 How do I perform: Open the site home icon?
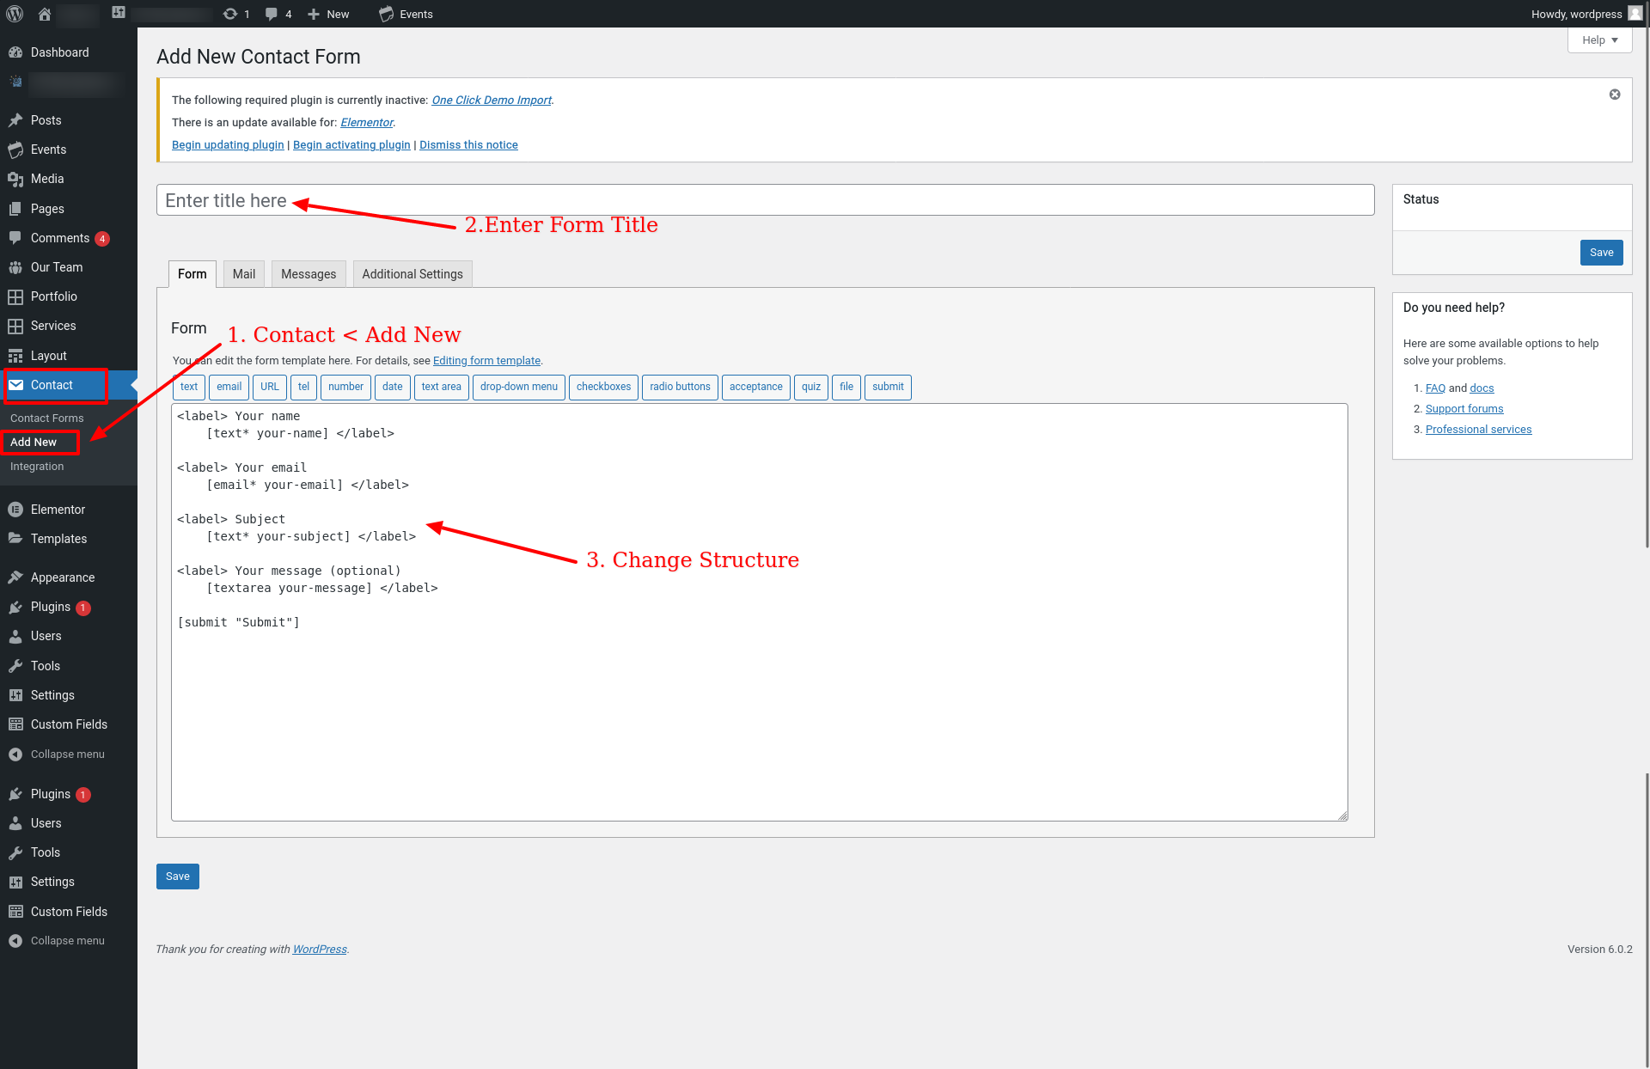point(45,14)
